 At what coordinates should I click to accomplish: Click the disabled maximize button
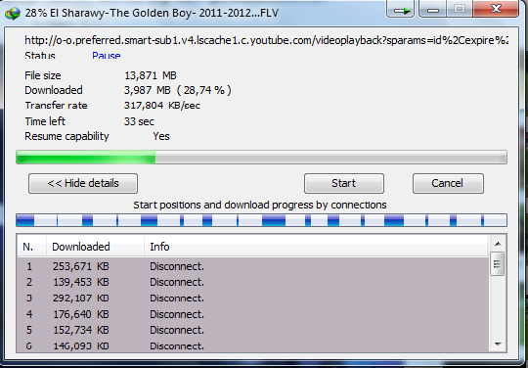[x=460, y=9]
